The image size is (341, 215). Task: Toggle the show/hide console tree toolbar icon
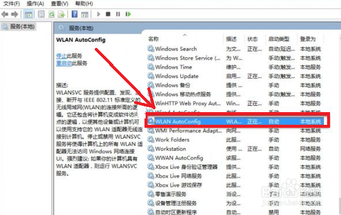point(28,14)
